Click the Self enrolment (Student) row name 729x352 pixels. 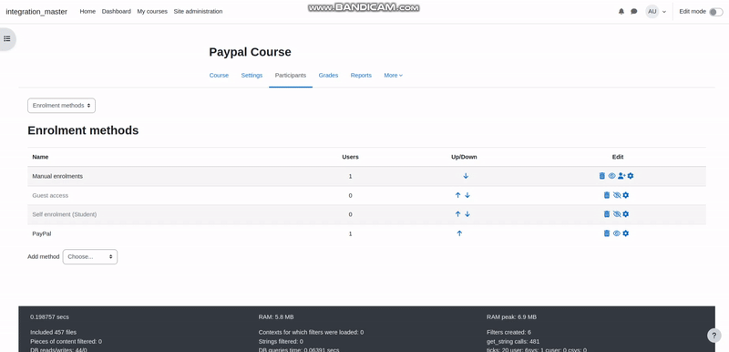[65, 214]
